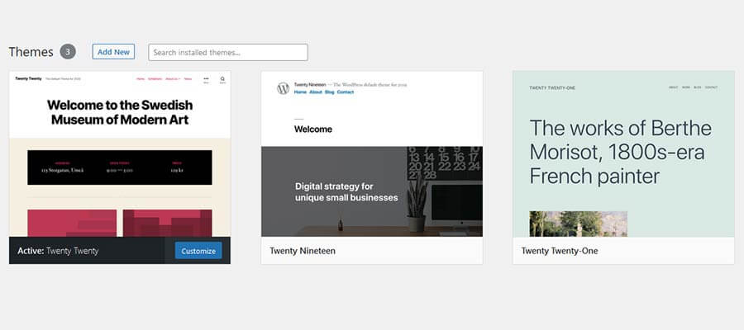Click the Active: Twenty Twenty label
The height and width of the screenshot is (330, 744).
click(x=58, y=251)
